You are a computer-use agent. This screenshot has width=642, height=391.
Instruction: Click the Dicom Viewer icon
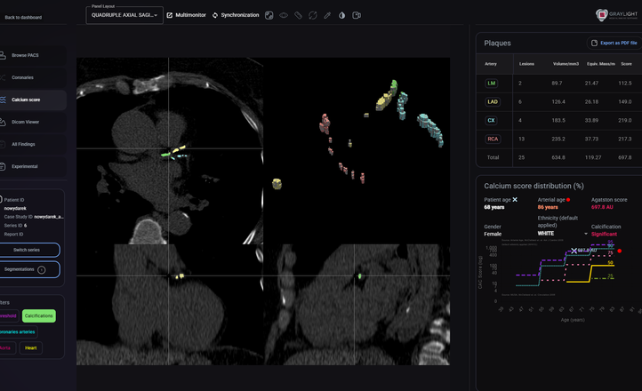tap(3, 122)
